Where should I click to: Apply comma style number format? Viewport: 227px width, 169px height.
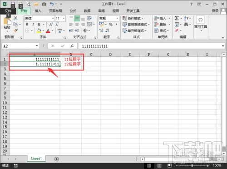click(116, 25)
